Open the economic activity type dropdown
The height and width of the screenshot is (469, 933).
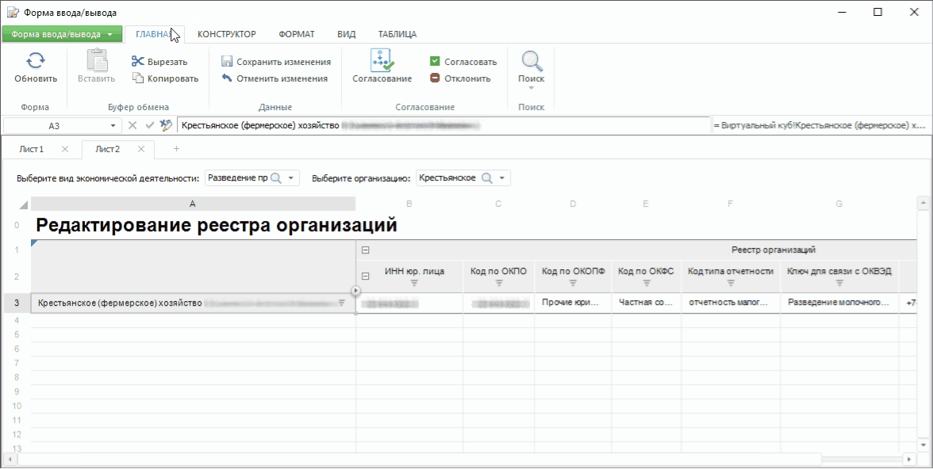coord(291,178)
